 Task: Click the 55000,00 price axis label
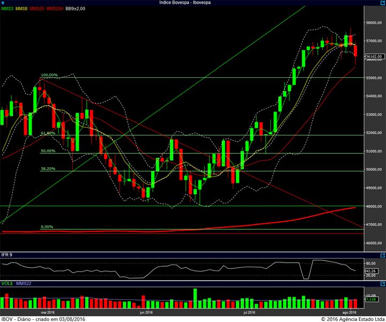point(374,78)
